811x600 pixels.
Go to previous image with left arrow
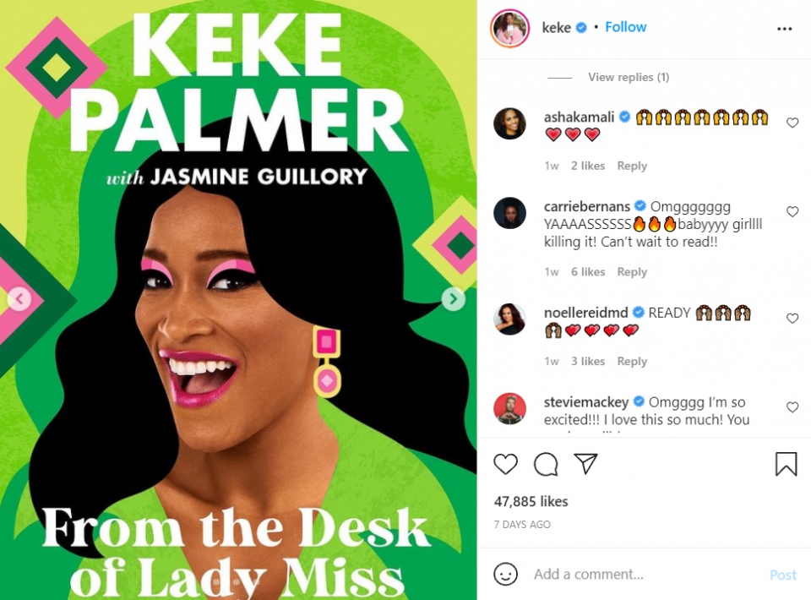coord(19,299)
